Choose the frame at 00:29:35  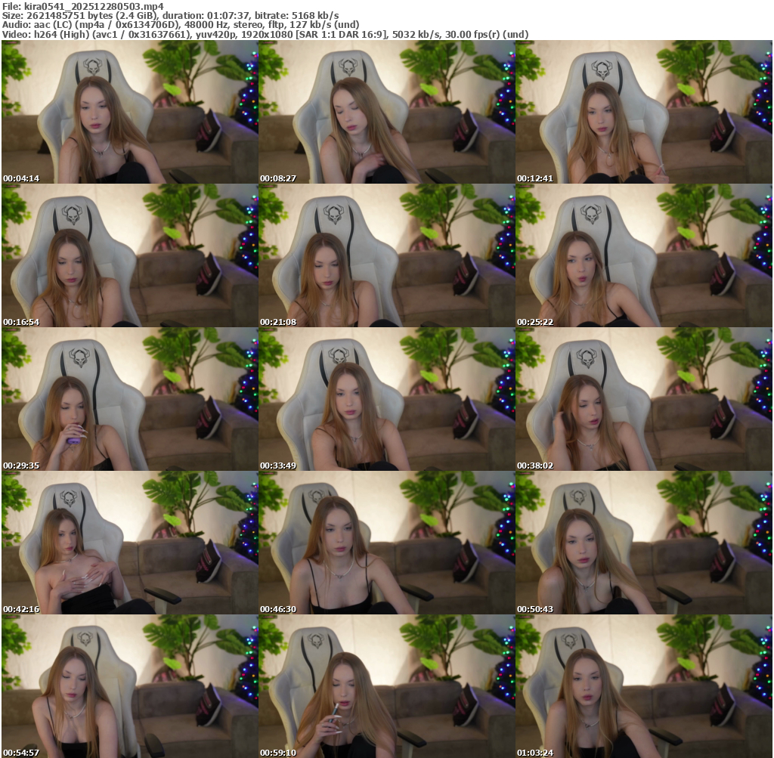pos(130,399)
